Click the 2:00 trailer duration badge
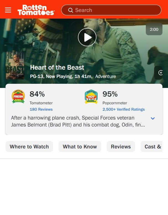Viewport: 168px width, 215px height. click(154, 29)
